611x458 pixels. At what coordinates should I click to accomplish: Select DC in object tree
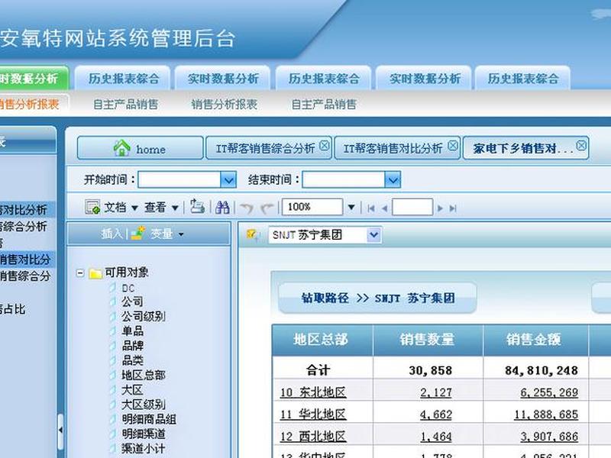(x=128, y=289)
